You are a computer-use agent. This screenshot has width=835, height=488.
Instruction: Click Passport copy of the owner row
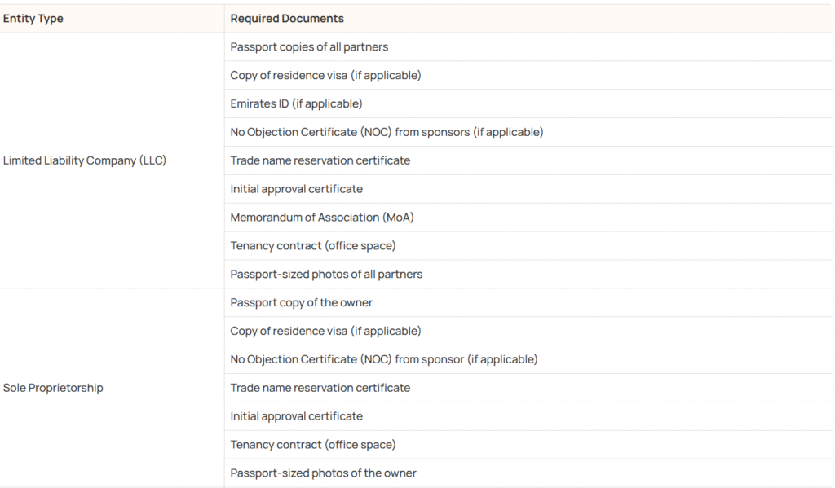[528, 303]
